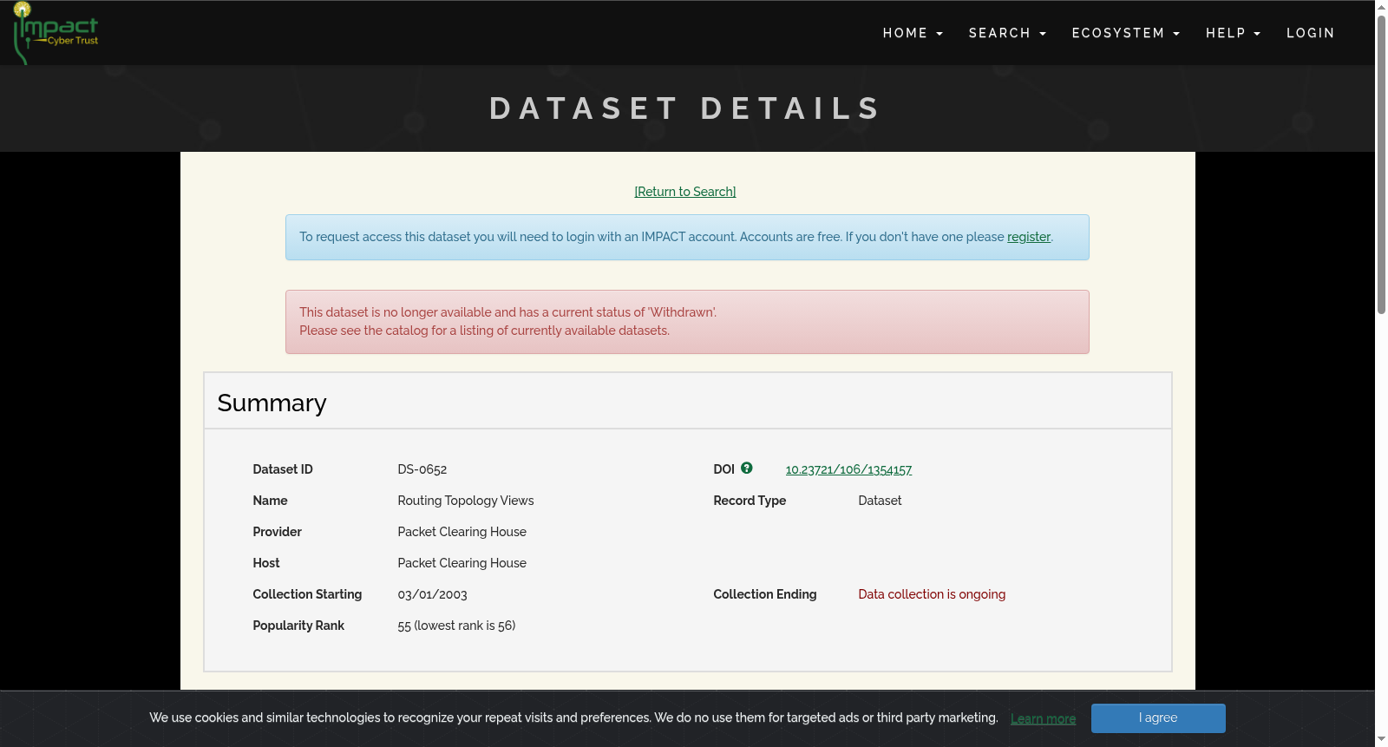Click the Host value Packet Clearing House
Image resolution: width=1388 pixels, height=747 pixels.
(x=462, y=563)
